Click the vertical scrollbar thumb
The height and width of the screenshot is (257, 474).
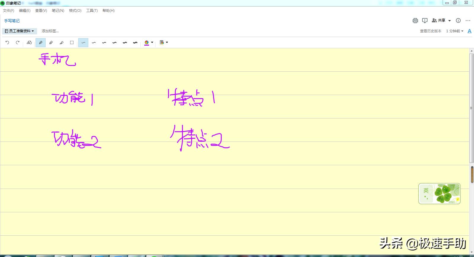(472, 108)
